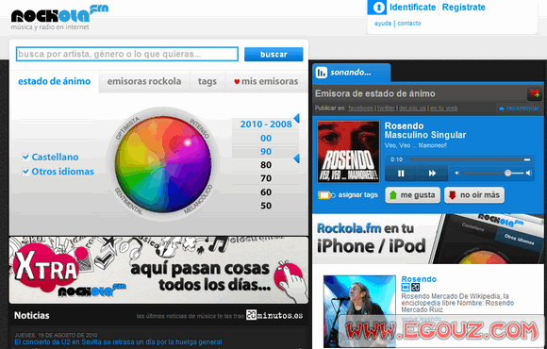Select the sonando tab
The height and width of the screenshot is (349, 547).
click(351, 73)
